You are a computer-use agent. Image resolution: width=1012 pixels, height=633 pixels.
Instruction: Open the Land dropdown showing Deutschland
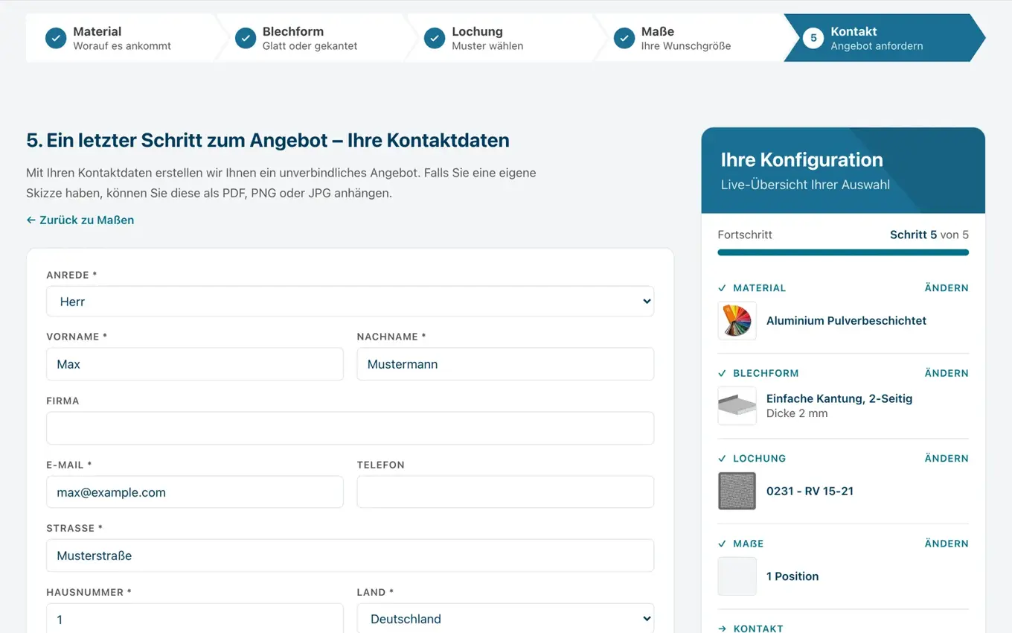505,619
